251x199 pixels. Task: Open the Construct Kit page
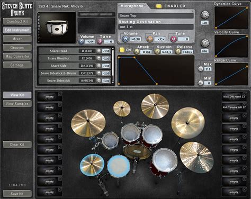pyautogui.click(x=17, y=21)
